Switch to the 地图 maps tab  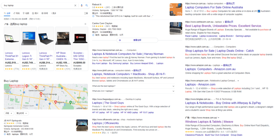coord(26,13)
